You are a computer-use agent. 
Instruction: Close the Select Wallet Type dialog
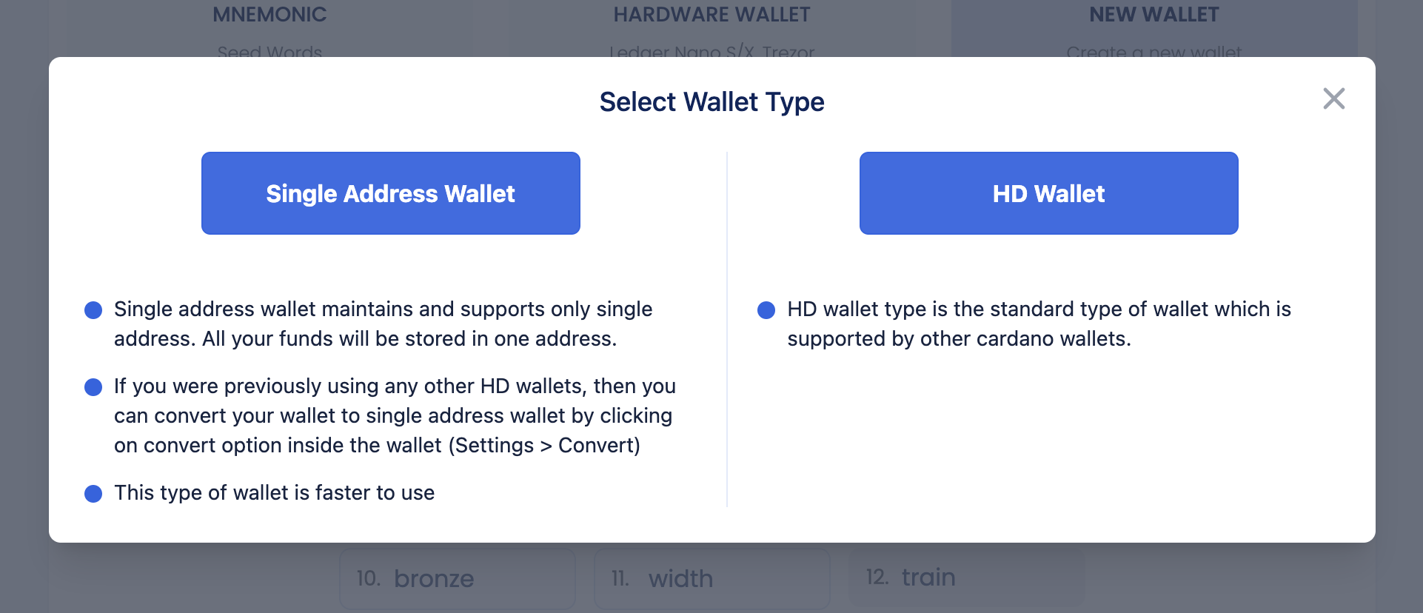(1333, 98)
